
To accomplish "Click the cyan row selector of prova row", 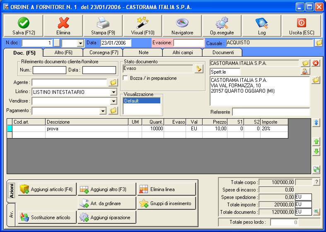I will pyautogui.click(x=10, y=129).
